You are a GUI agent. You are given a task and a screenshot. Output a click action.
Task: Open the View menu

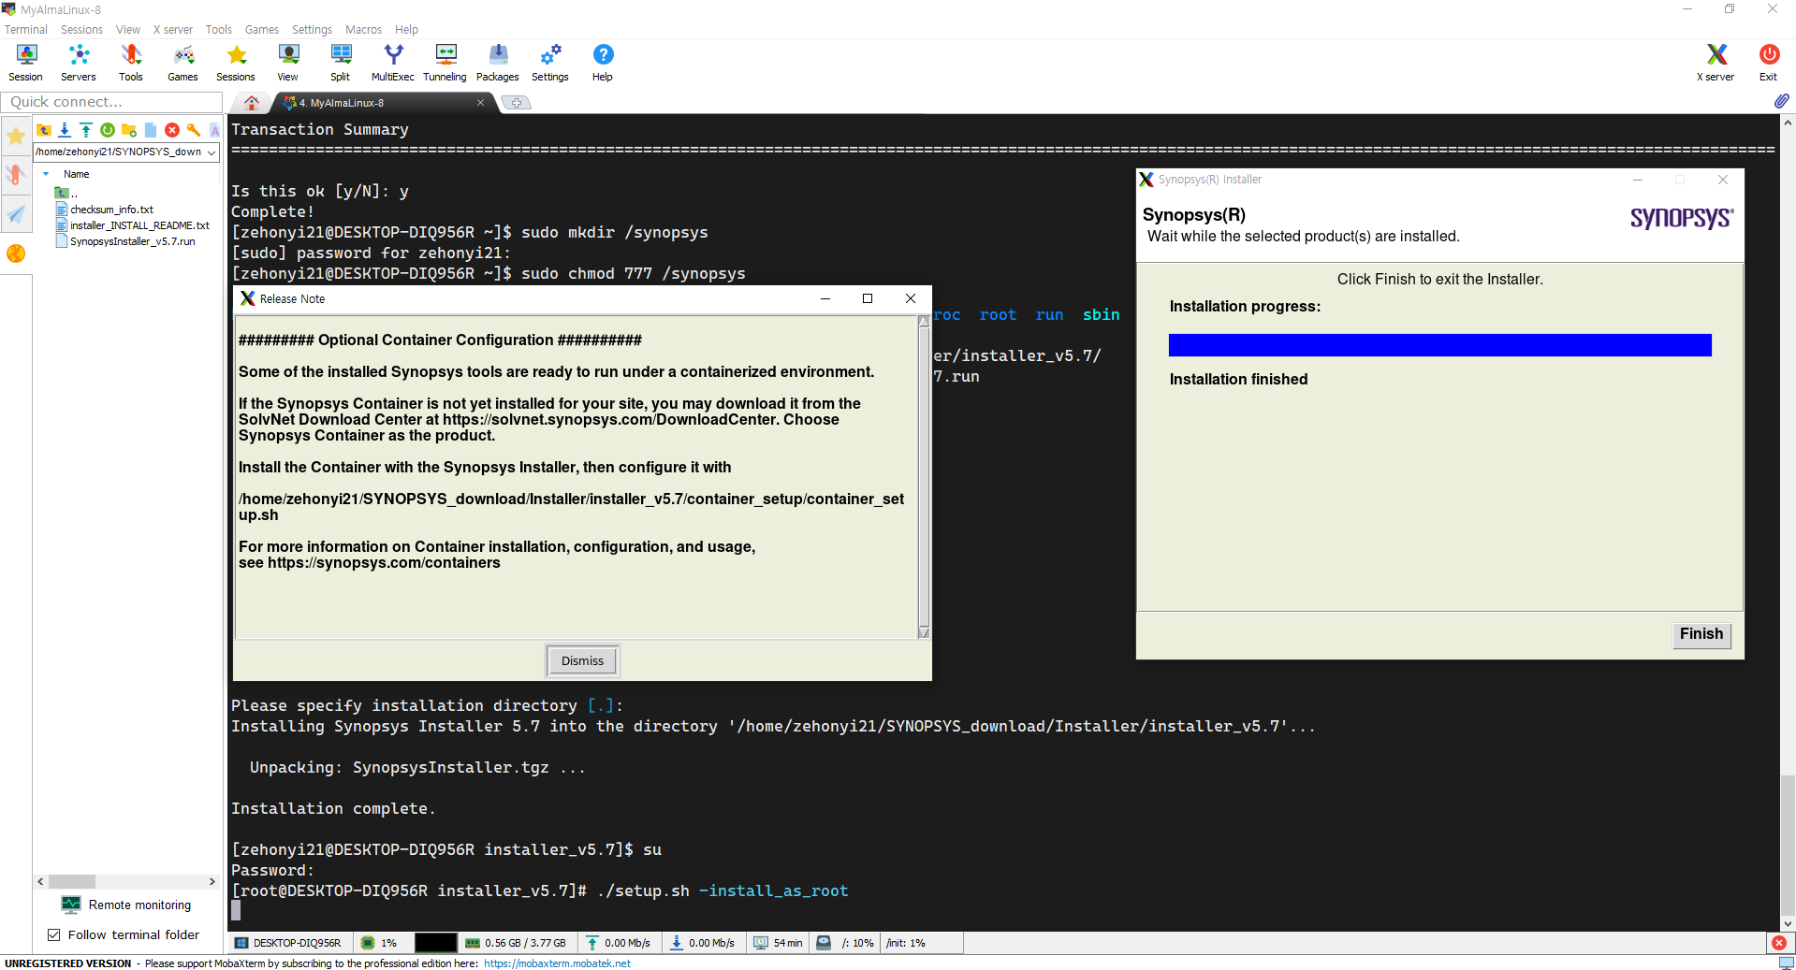[128, 30]
